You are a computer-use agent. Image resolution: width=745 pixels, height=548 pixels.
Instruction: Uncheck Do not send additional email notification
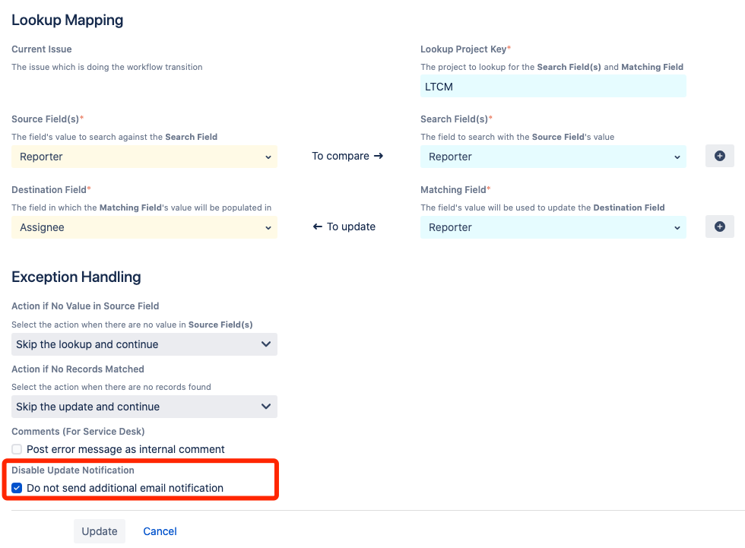pyautogui.click(x=17, y=488)
